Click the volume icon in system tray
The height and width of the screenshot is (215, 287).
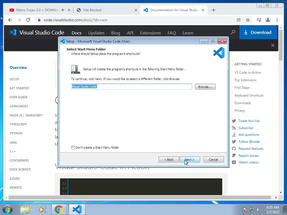click(x=258, y=209)
